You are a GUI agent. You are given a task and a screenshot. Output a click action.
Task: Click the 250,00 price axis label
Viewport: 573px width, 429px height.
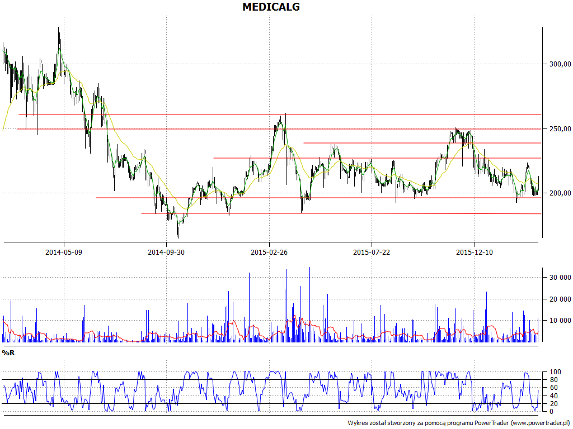click(x=560, y=129)
